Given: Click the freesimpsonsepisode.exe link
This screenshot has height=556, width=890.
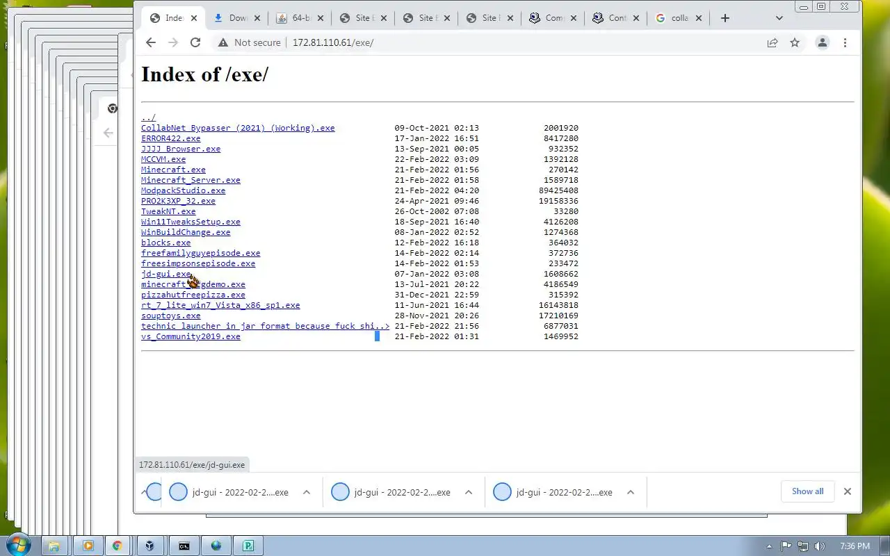Looking at the screenshot, I should [x=198, y=263].
